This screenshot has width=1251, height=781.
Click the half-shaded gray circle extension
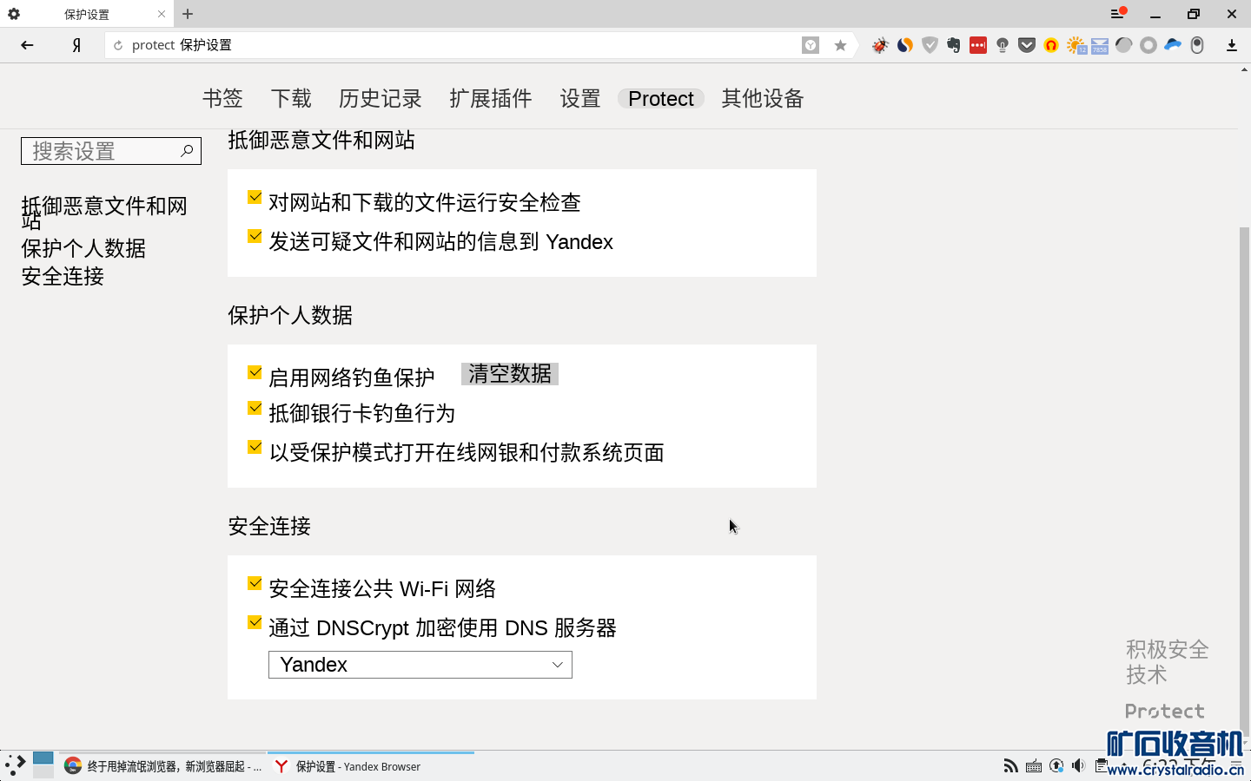1124,45
